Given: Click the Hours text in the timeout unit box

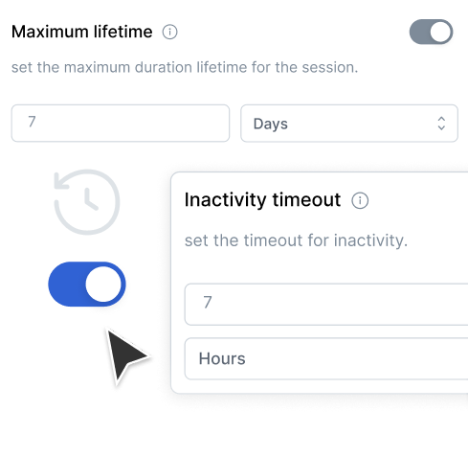Looking at the screenshot, I should [222, 358].
